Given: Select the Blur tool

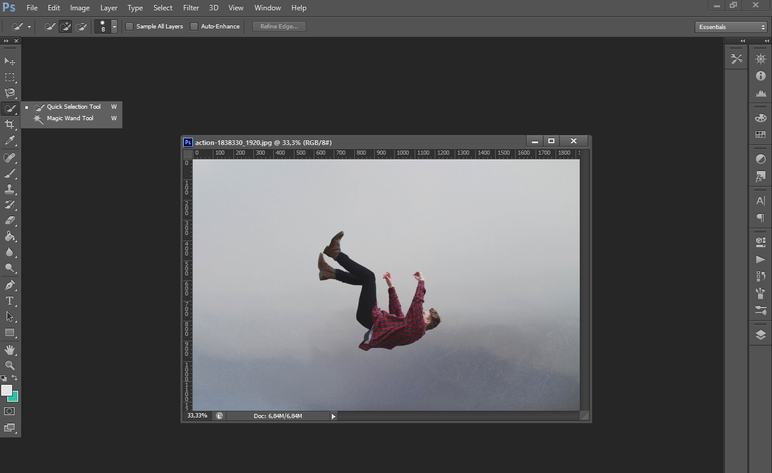Looking at the screenshot, I should pyautogui.click(x=10, y=252).
